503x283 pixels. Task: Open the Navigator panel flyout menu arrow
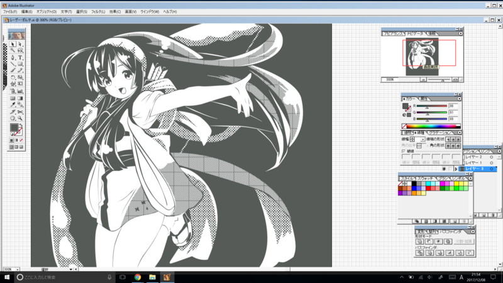tap(461, 33)
